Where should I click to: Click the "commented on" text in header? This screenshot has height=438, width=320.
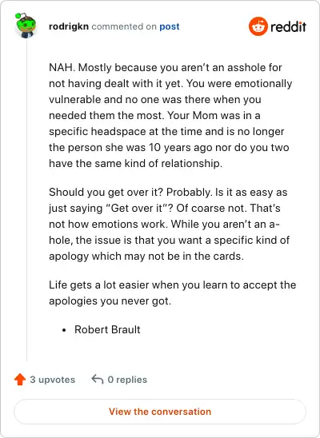point(124,26)
